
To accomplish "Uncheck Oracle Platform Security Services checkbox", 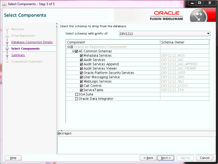I will tap(81, 73).
